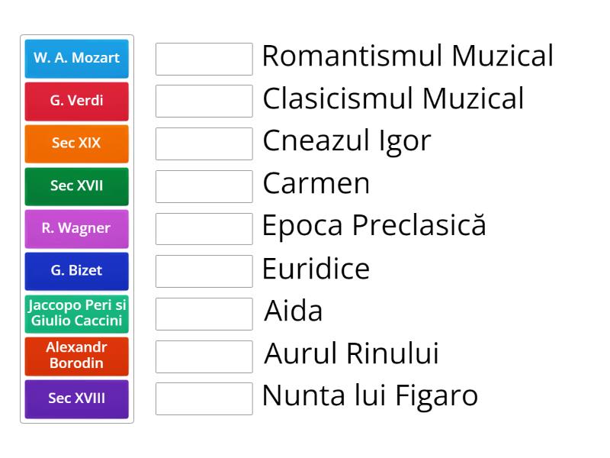The image size is (610, 458).
Task: Click the answer slot next to Aida
Action: pyautogui.click(x=203, y=314)
